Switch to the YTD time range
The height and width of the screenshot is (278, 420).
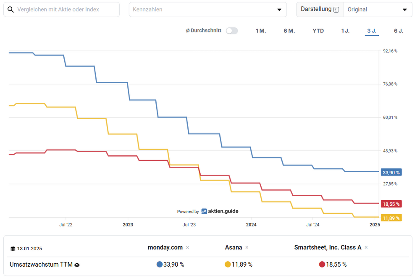(x=318, y=31)
